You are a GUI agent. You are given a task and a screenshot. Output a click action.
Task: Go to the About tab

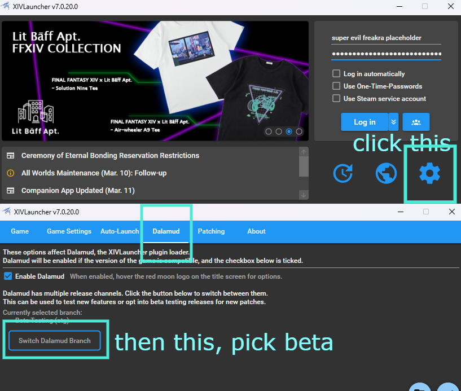[x=256, y=231]
